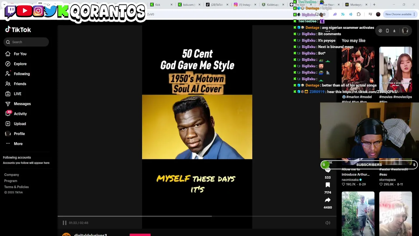This screenshot has height=236, width=419.
Task: Click the 50 Cent video frame
Action: 197,127
